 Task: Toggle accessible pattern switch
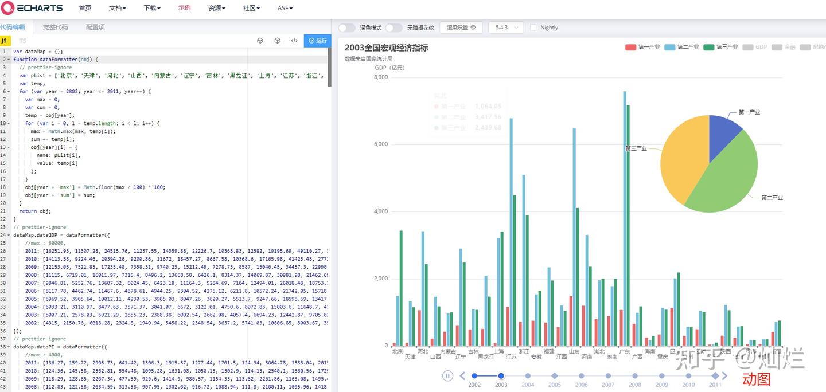393,28
